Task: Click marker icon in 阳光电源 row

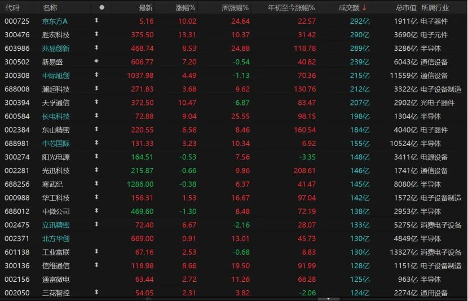Action: 96,156
